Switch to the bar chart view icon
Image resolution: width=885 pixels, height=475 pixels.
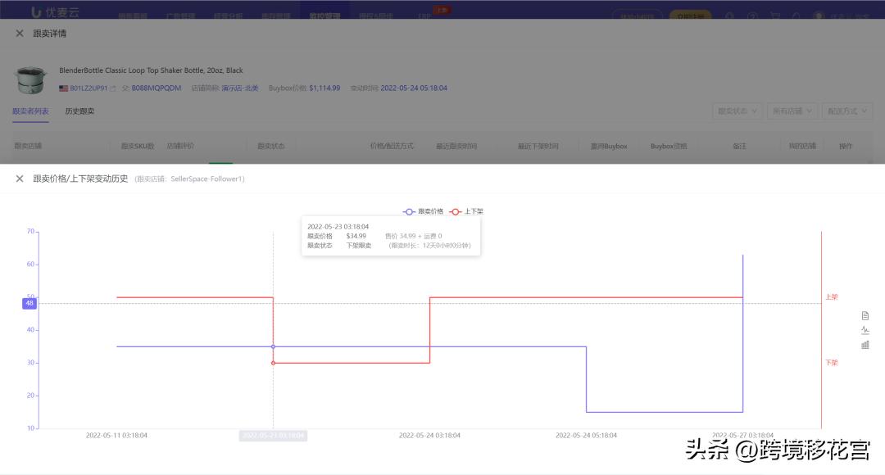865,344
